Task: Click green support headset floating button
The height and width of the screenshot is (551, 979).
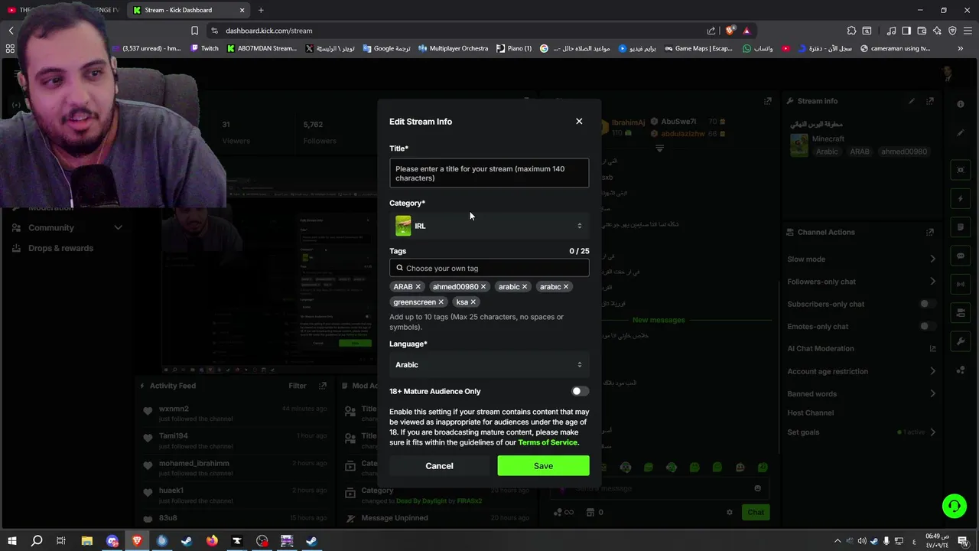Action: (x=955, y=506)
